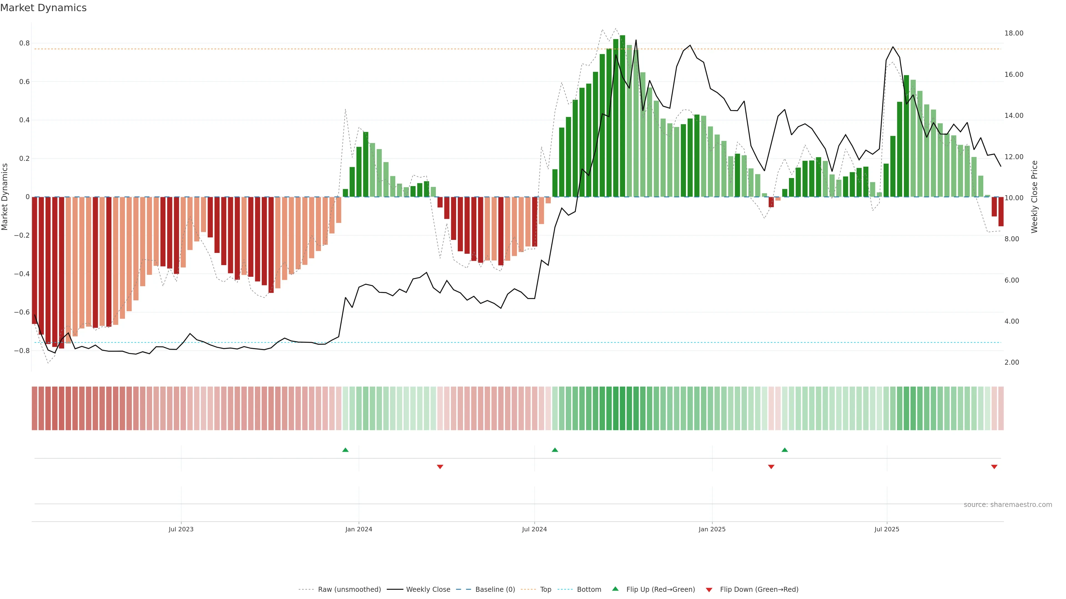Click the Weekly Close Price axis title
Viewport: 1066px width, 599px height.
pyautogui.click(x=1035, y=197)
